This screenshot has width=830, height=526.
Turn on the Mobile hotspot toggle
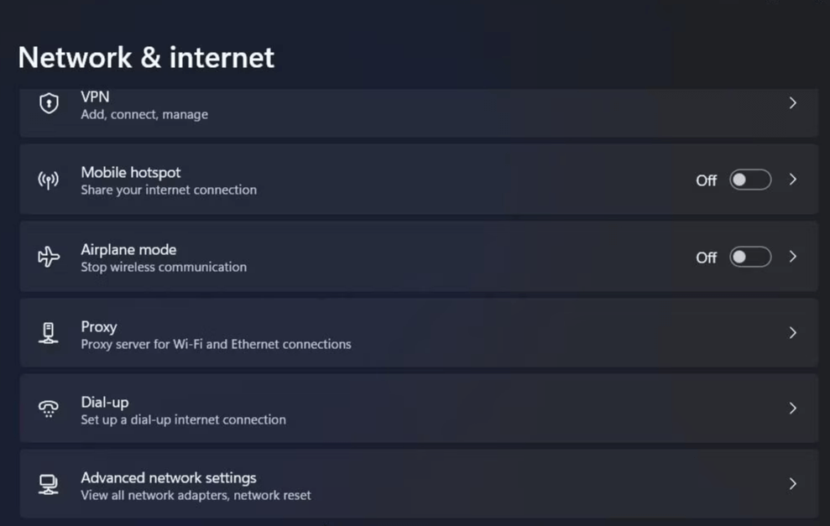click(749, 180)
